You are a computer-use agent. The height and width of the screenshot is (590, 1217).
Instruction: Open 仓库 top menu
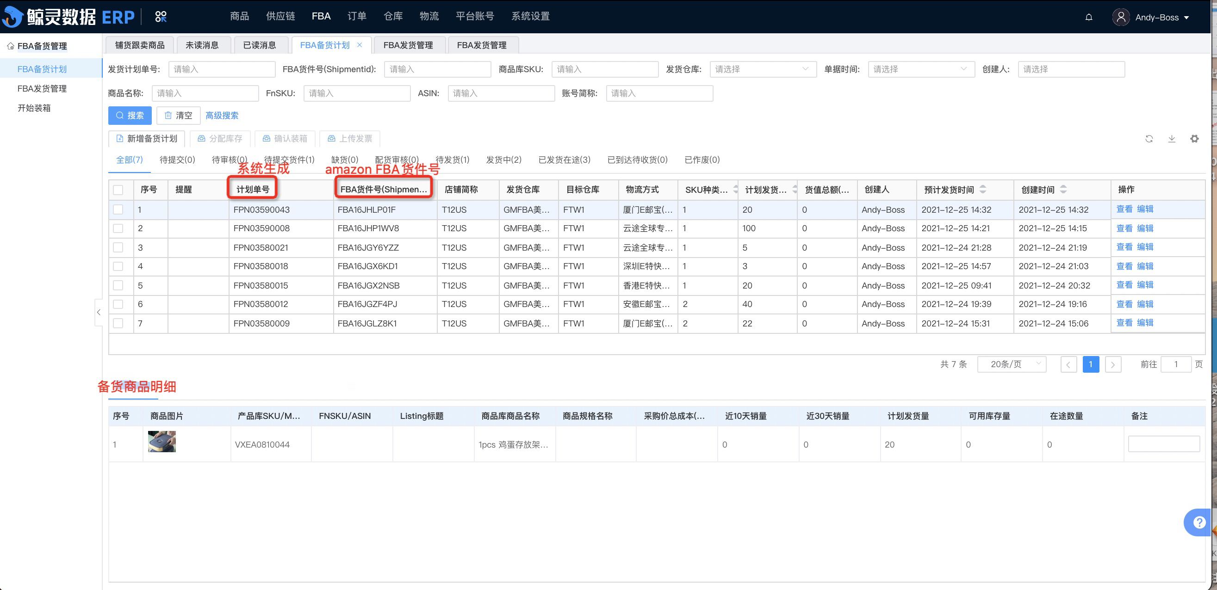[393, 17]
